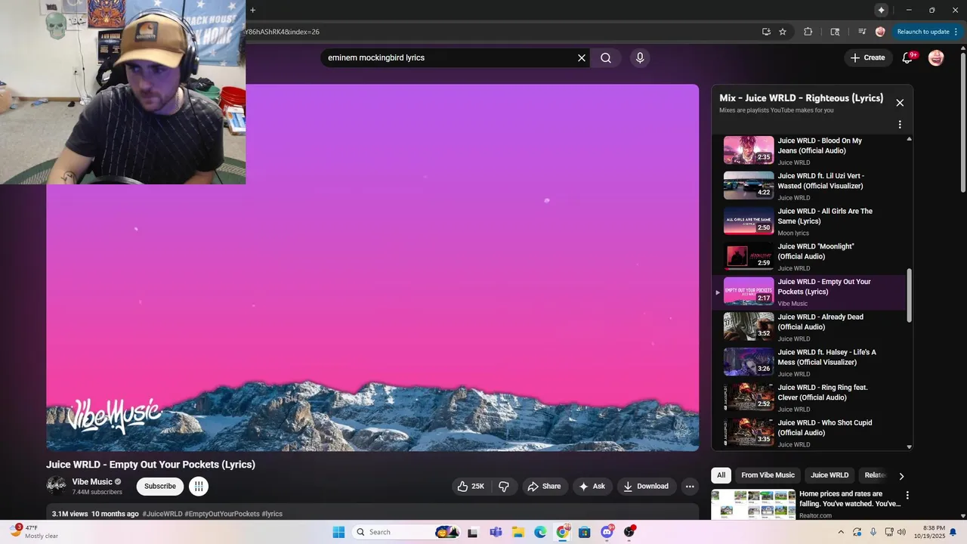Open the Home prices and rates ad

[x=850, y=499]
